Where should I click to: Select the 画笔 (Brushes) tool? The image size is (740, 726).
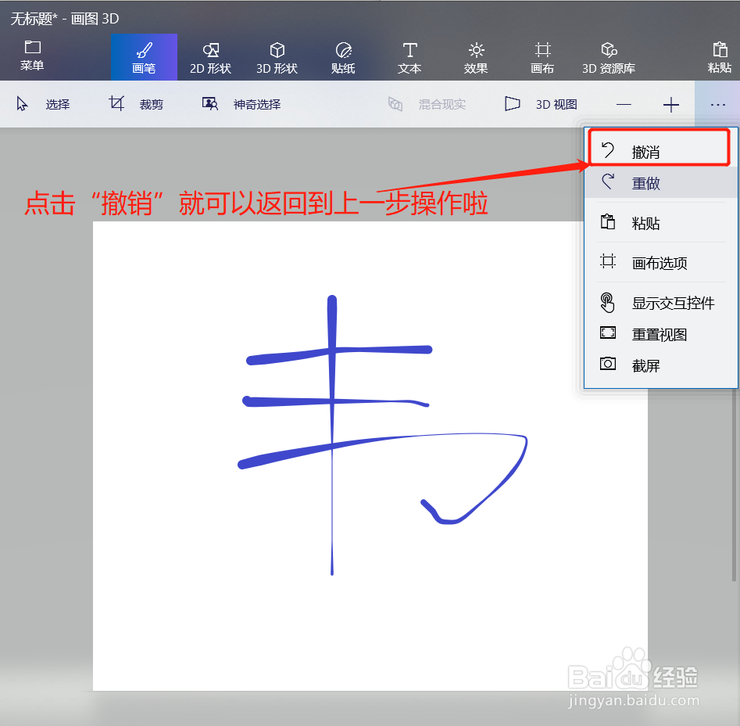click(143, 57)
